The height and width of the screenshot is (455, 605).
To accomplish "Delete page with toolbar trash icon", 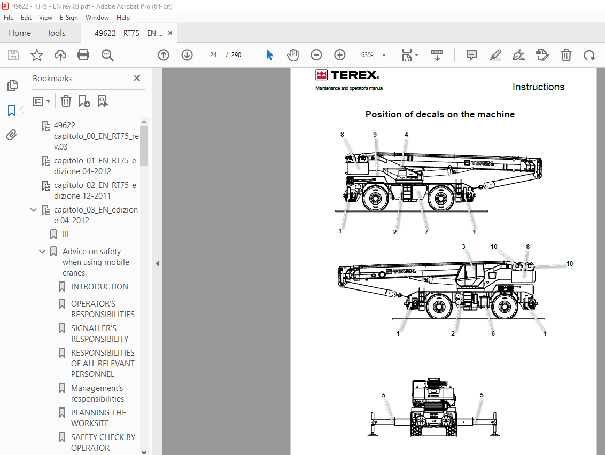I will point(566,55).
